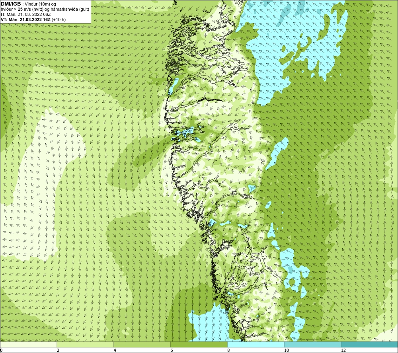Select the teal above-12 m/s legend swatch
The height and width of the screenshot is (353, 398).
(x=370, y=344)
